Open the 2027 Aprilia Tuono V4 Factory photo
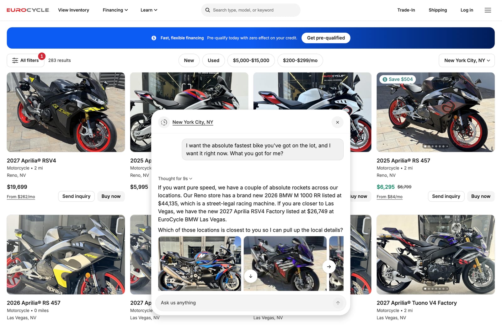 (435, 254)
